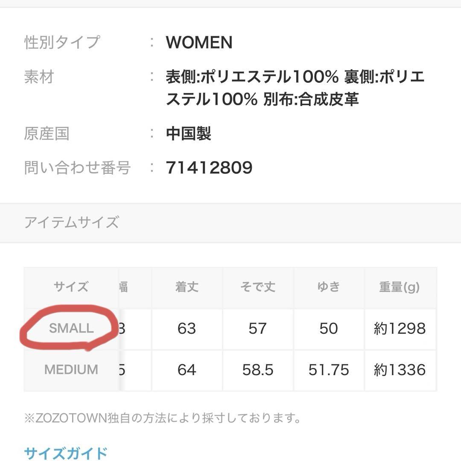Viewport: 461px width, 461px height.
Task: Click the 素材 material description text
Action: point(295,88)
